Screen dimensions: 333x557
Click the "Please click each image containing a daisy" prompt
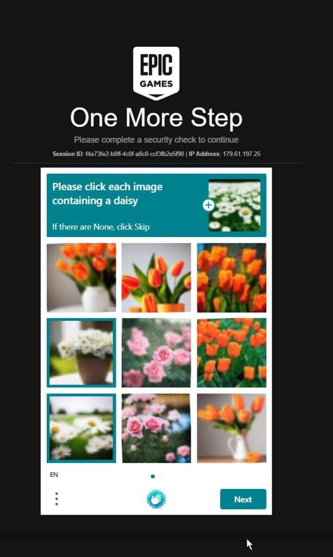[108, 194]
